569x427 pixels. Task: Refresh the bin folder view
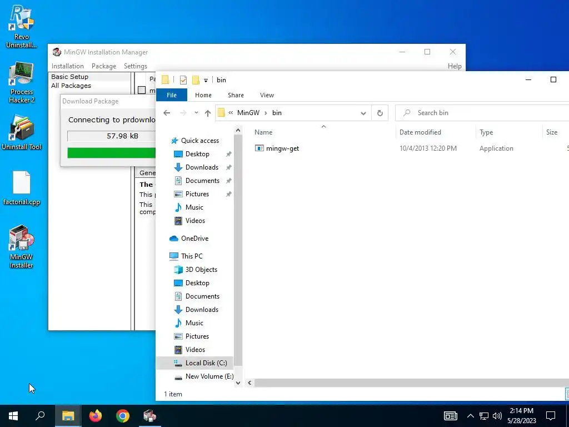click(380, 113)
